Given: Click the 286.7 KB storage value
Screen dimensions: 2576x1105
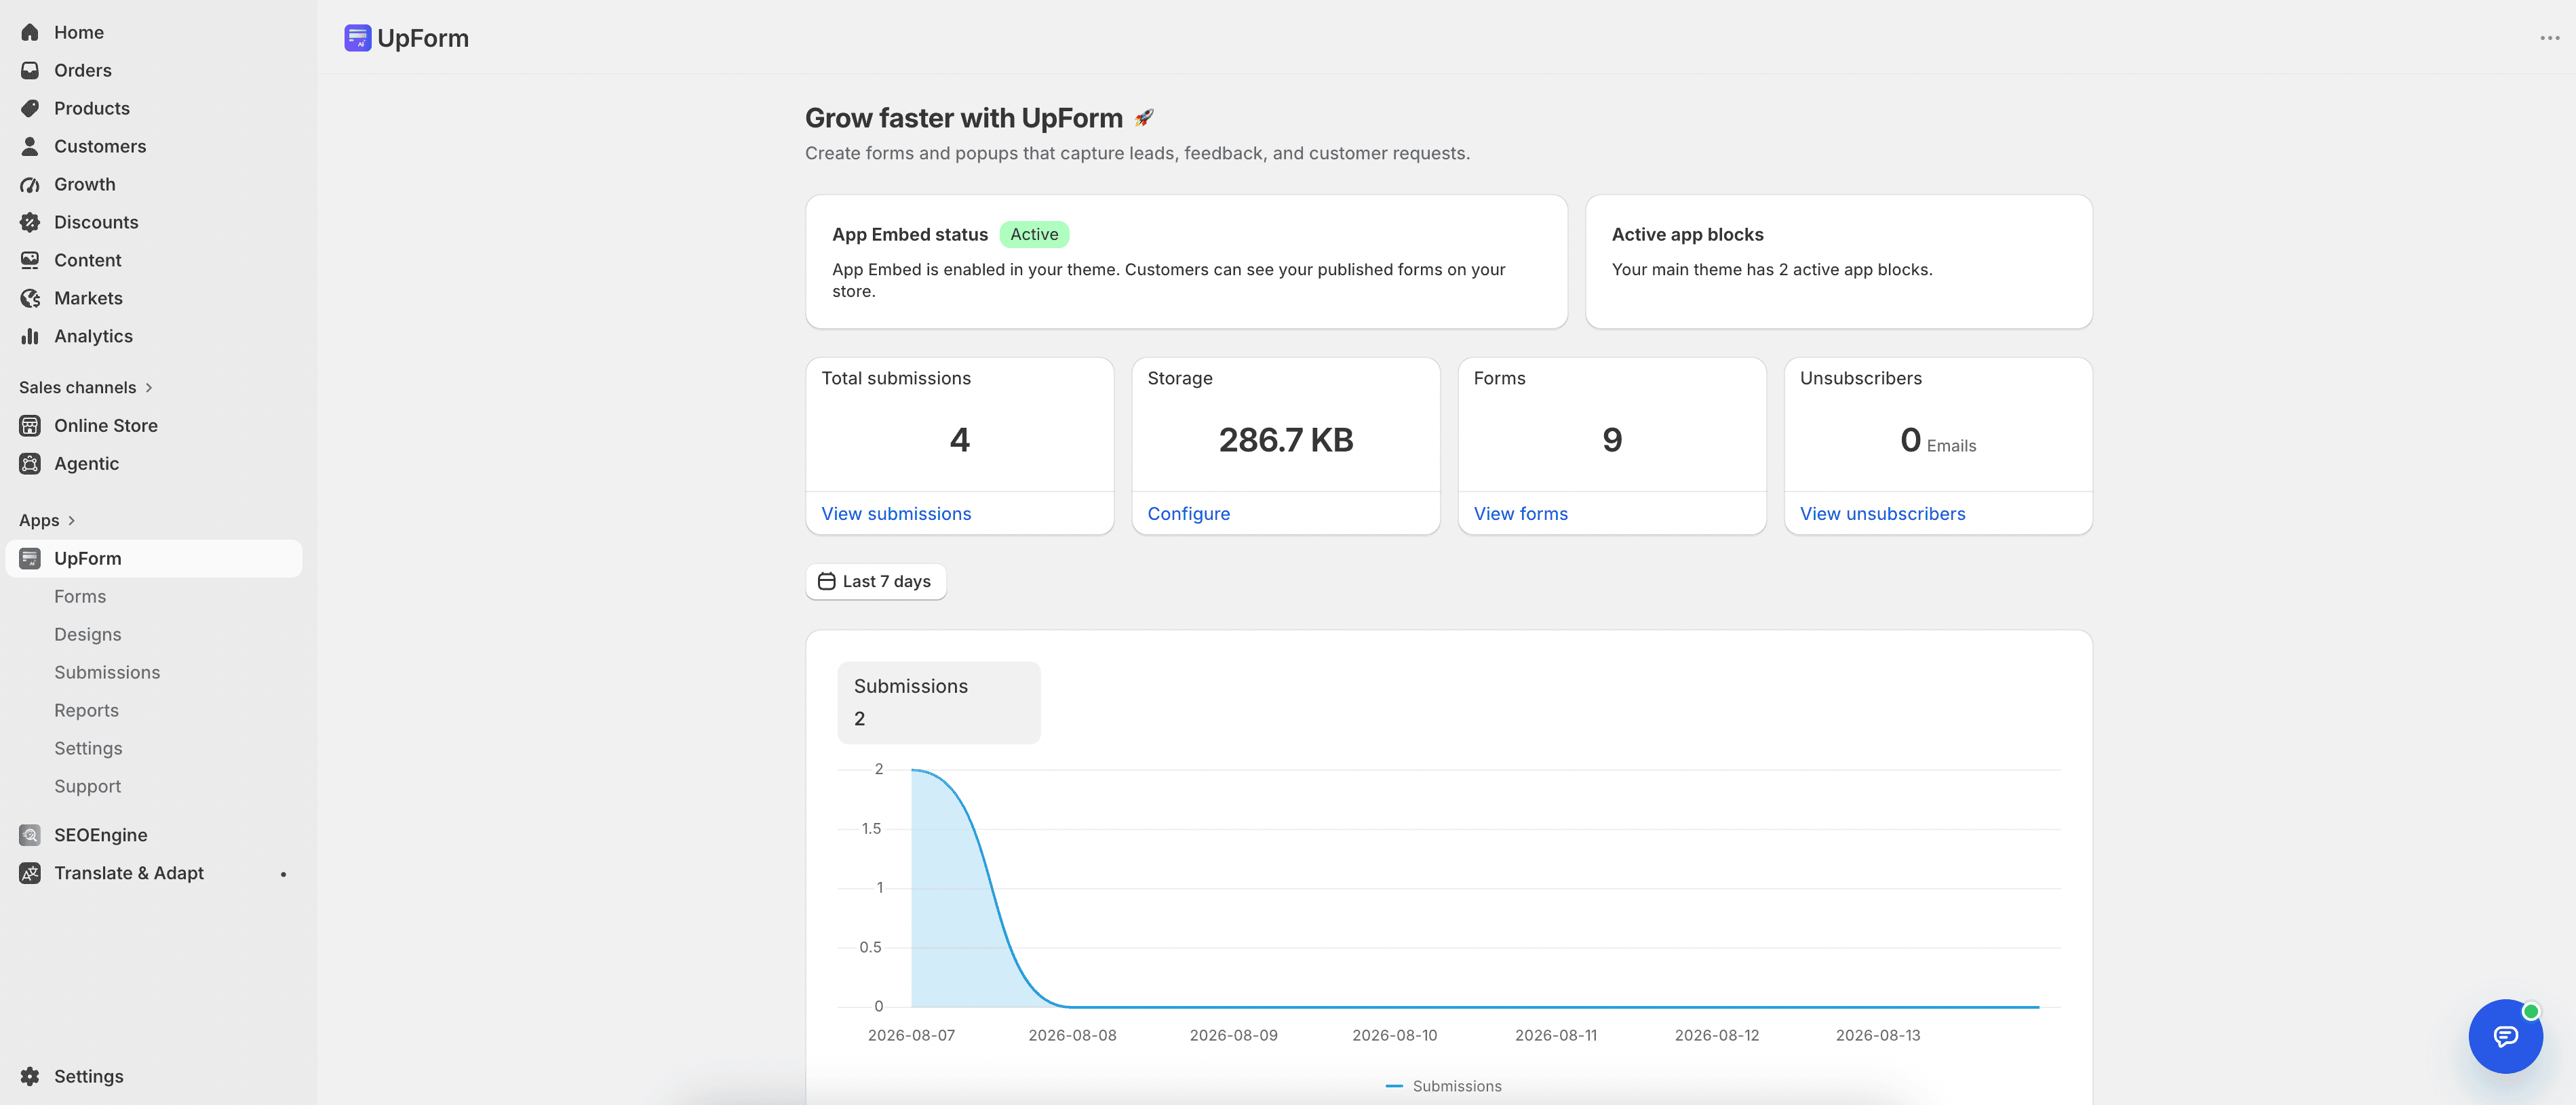Looking at the screenshot, I should (1285, 439).
